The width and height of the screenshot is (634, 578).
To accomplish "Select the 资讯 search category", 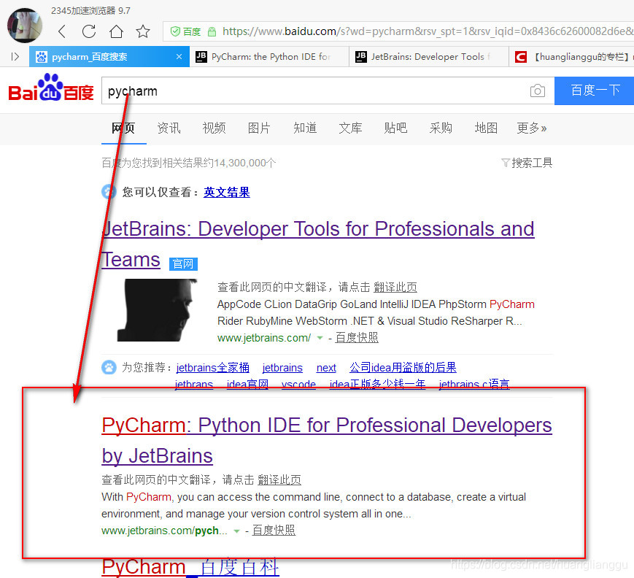I will tap(169, 128).
